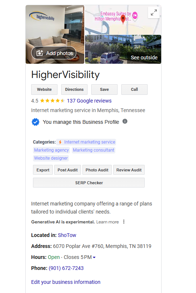Open the Website button
This screenshot has width=196, height=293.
click(44, 89)
